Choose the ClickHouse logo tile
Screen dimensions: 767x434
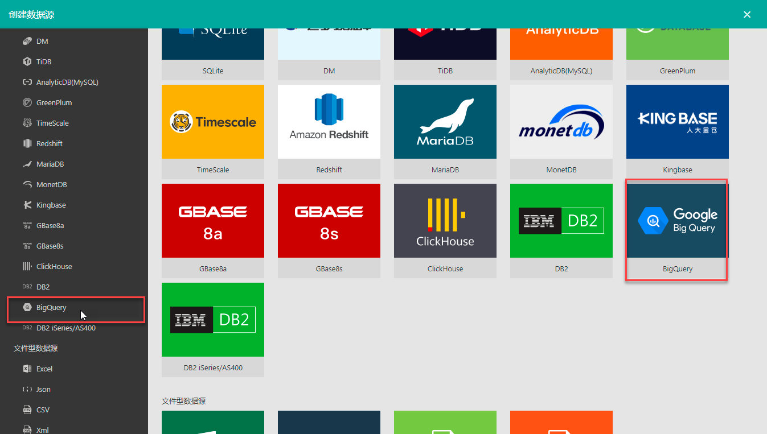click(445, 231)
